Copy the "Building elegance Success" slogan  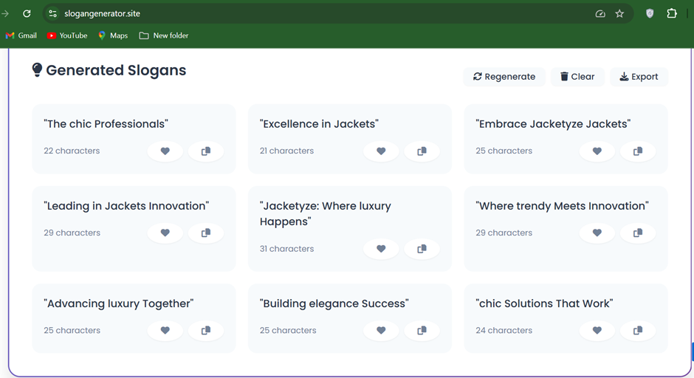tap(422, 331)
